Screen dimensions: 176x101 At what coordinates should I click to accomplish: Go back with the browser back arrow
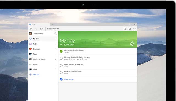[31, 29]
